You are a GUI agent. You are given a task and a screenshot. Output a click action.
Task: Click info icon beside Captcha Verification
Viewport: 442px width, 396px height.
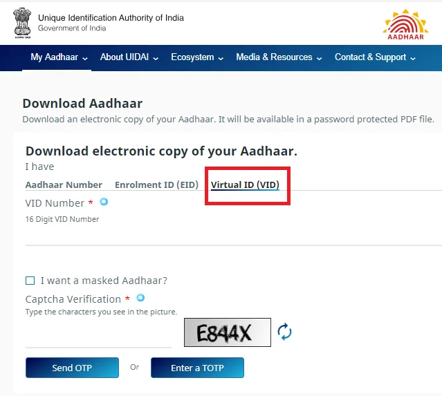click(140, 298)
